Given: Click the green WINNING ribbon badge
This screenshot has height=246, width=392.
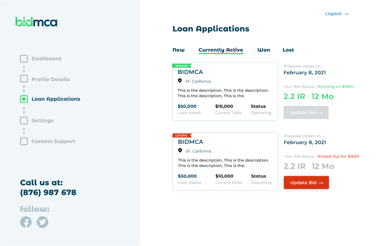Looking at the screenshot, I should pos(182,66).
